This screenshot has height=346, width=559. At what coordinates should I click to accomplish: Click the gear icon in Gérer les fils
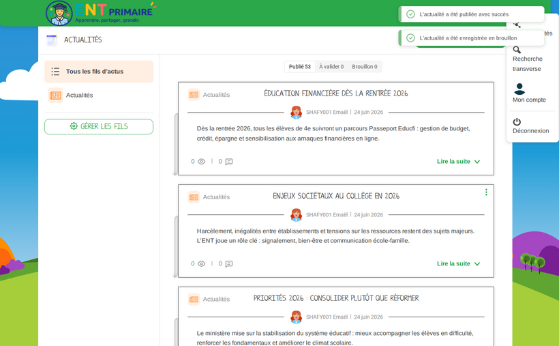(x=74, y=126)
